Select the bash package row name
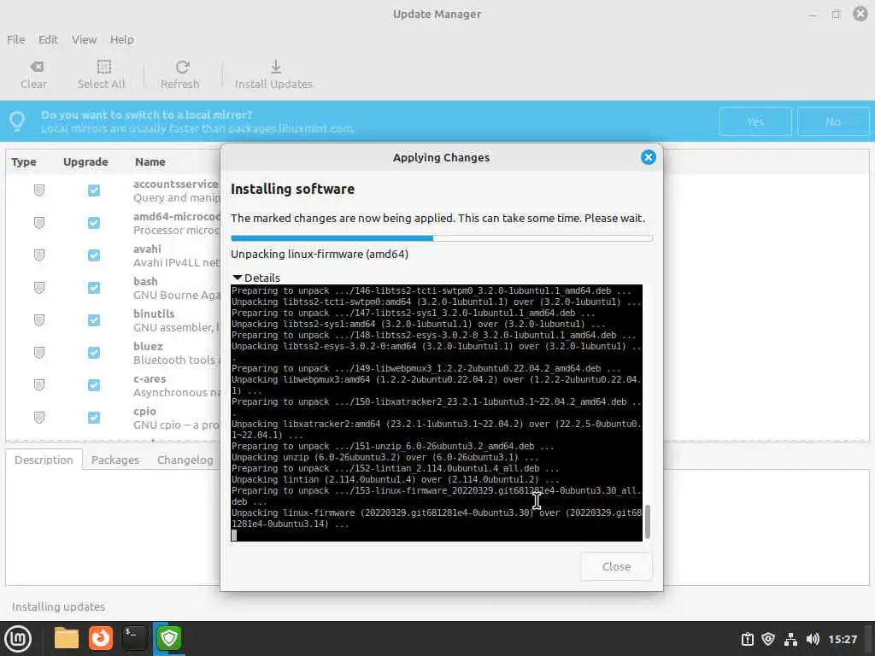The image size is (875, 656). [x=145, y=281]
